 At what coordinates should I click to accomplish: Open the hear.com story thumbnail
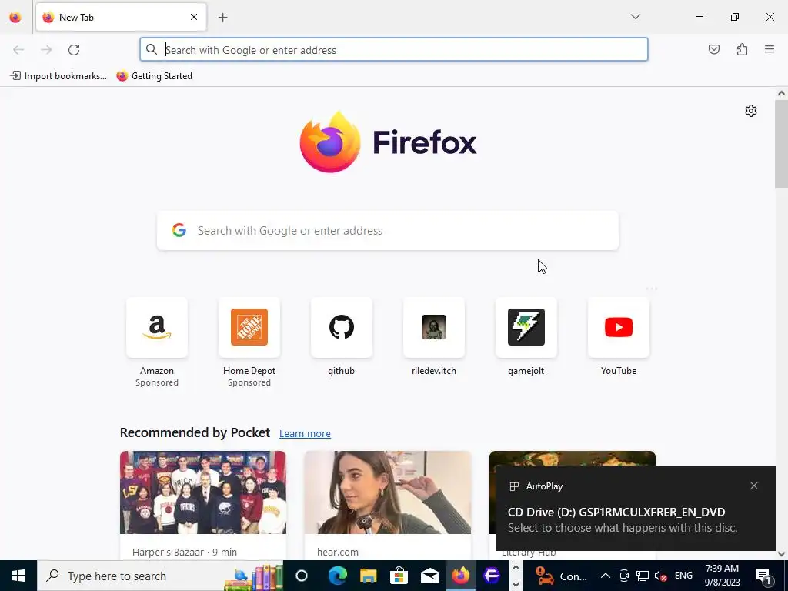pyautogui.click(x=388, y=492)
